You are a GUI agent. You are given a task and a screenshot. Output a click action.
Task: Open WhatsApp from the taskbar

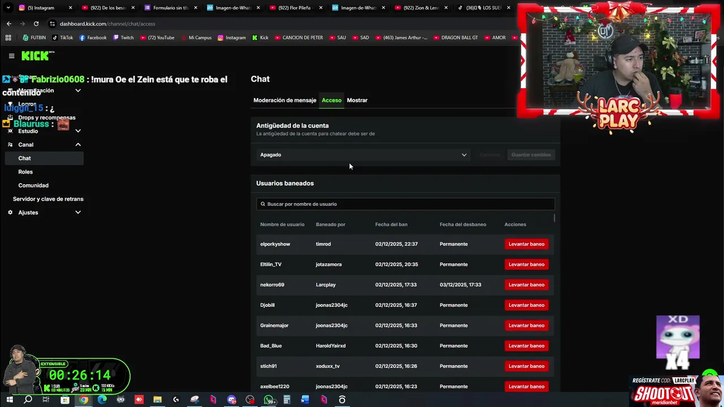(x=269, y=400)
